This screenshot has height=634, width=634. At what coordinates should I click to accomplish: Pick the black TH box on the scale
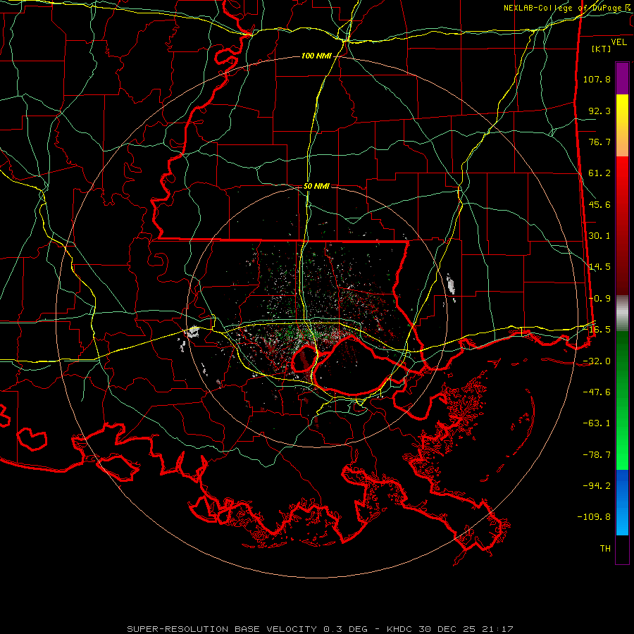click(622, 549)
